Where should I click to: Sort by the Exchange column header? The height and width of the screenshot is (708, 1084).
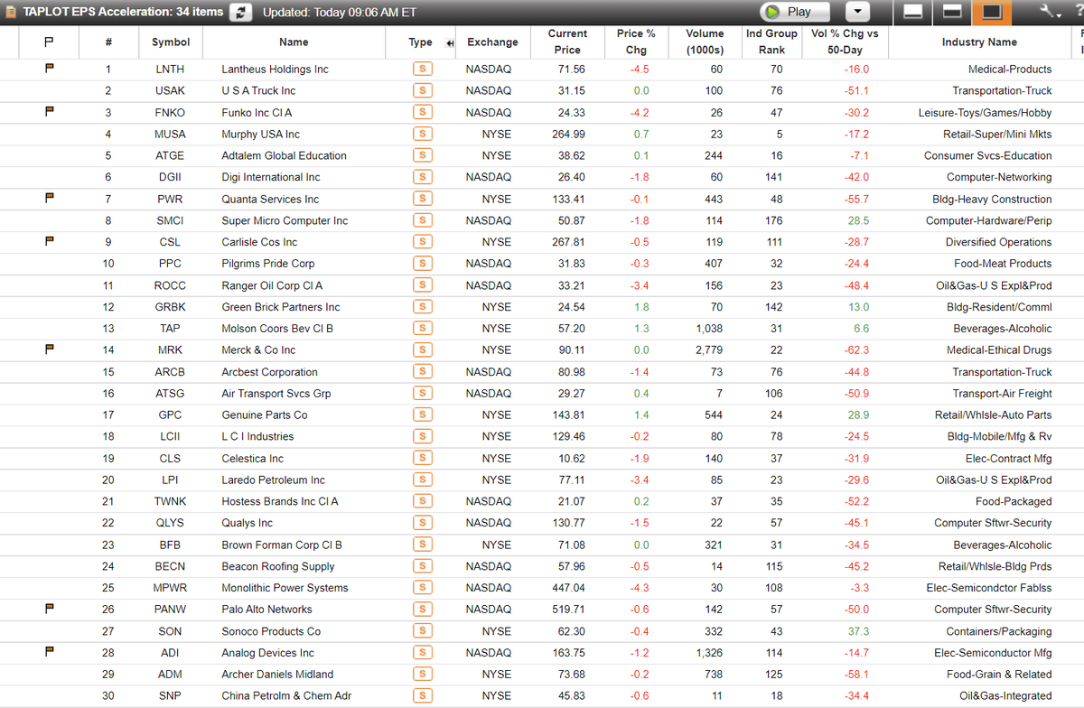click(x=492, y=42)
